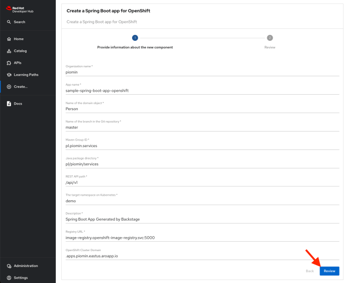Select the Registry URL text field
Screen dimensions: 347x283
[x=195, y=238]
